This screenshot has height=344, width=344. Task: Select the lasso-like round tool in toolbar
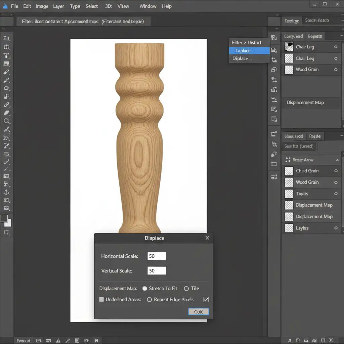(x=6, y=88)
